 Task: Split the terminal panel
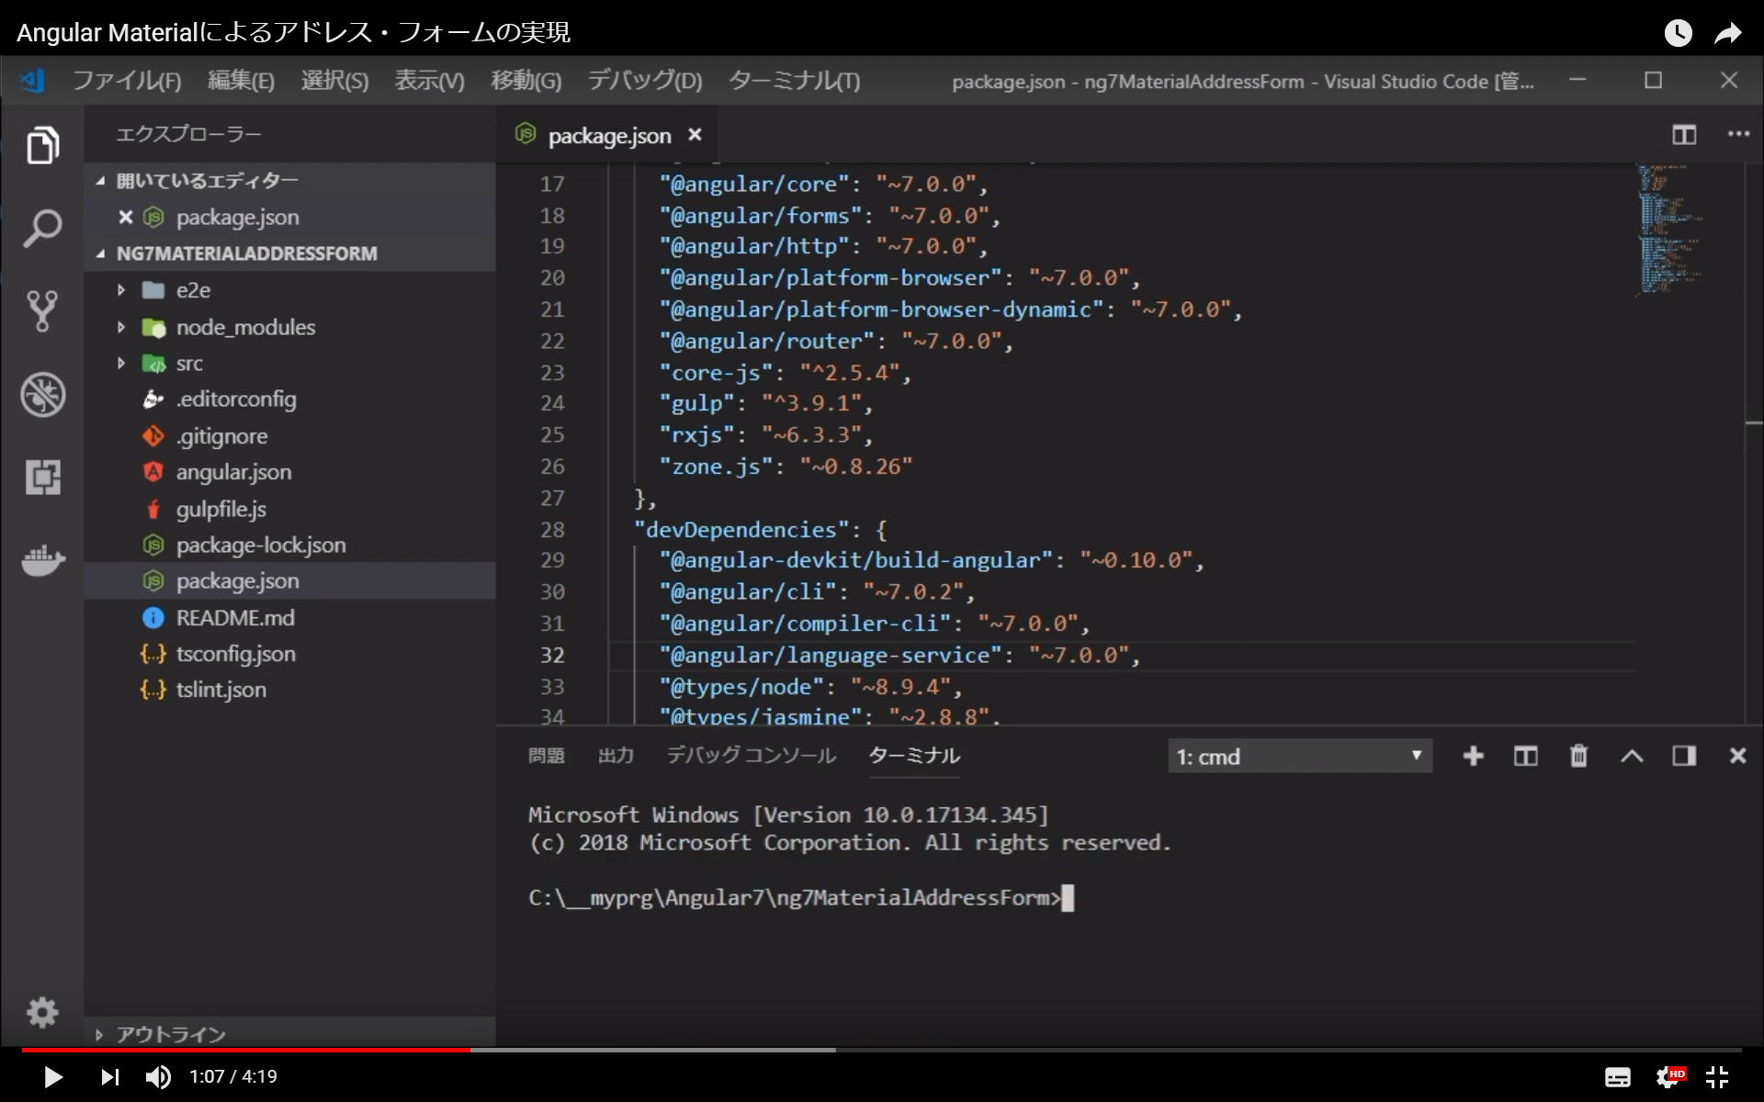(x=1525, y=756)
